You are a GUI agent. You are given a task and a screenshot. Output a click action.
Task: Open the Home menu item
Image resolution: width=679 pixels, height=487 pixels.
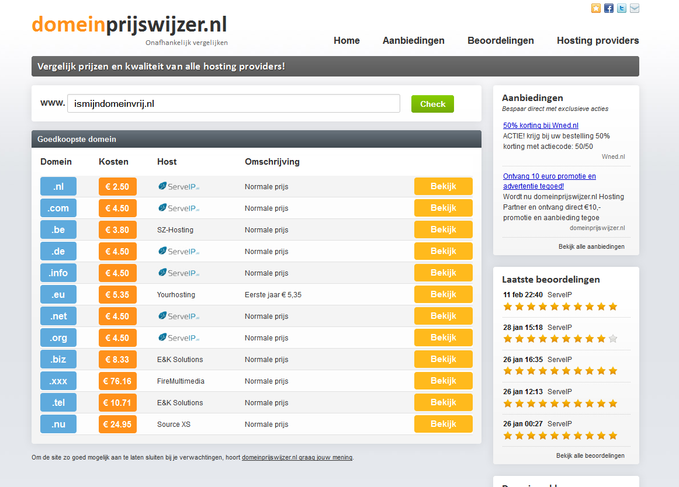tap(347, 41)
